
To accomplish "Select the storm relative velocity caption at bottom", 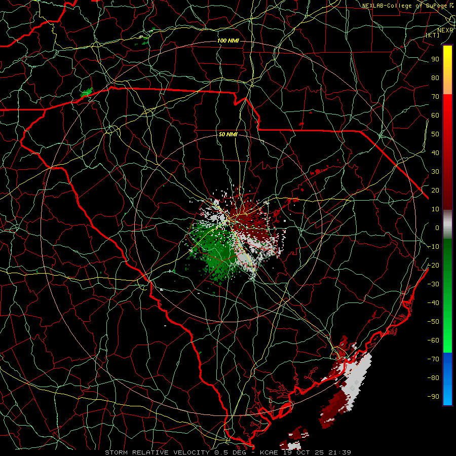I will point(228,452).
